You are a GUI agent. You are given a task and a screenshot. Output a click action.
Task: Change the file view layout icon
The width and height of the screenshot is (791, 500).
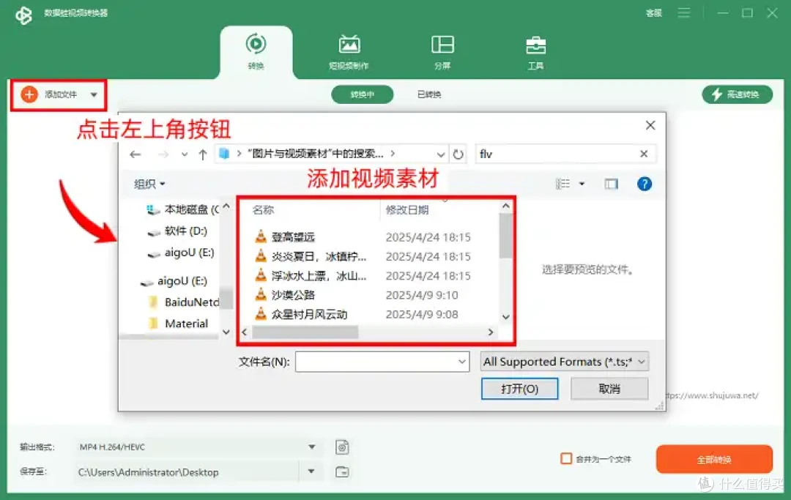tap(562, 184)
